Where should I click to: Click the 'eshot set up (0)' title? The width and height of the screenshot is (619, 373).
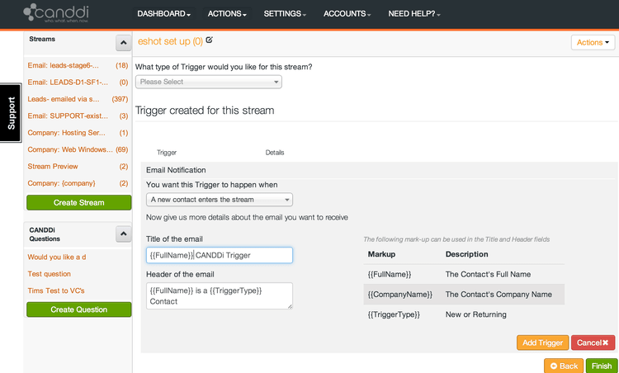[x=170, y=41]
